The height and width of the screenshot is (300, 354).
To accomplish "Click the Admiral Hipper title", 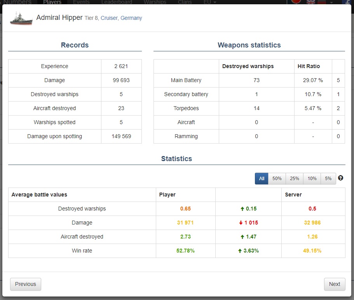I will (59, 18).
